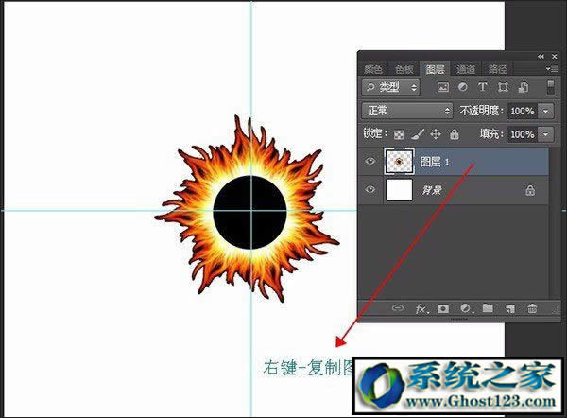Select the 背景 layer name
The height and width of the screenshot is (418, 567).
432,190
